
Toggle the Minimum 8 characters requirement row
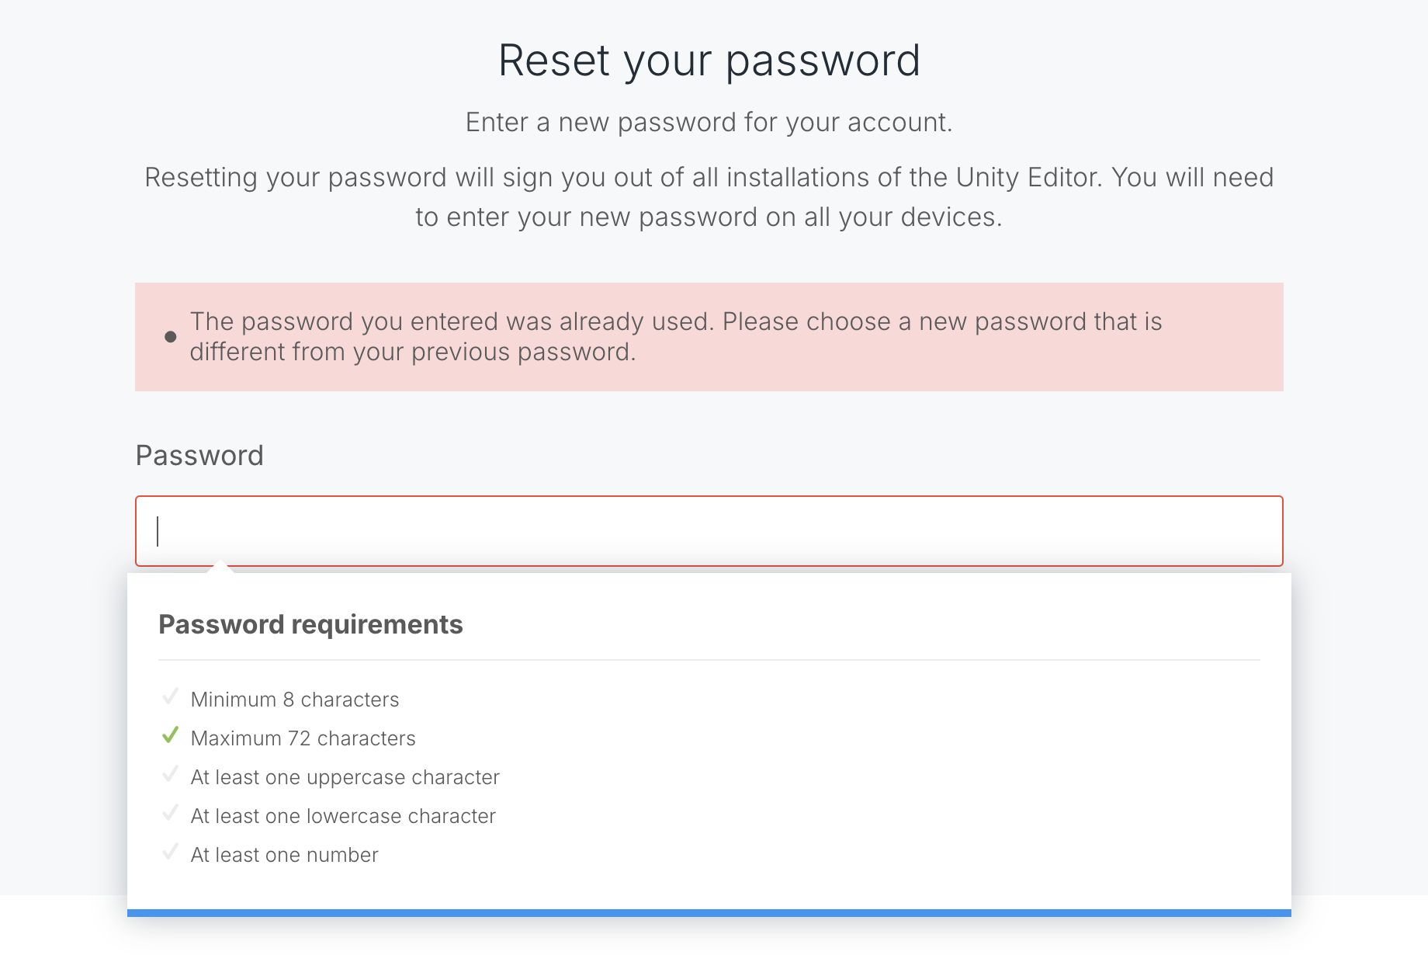(295, 699)
